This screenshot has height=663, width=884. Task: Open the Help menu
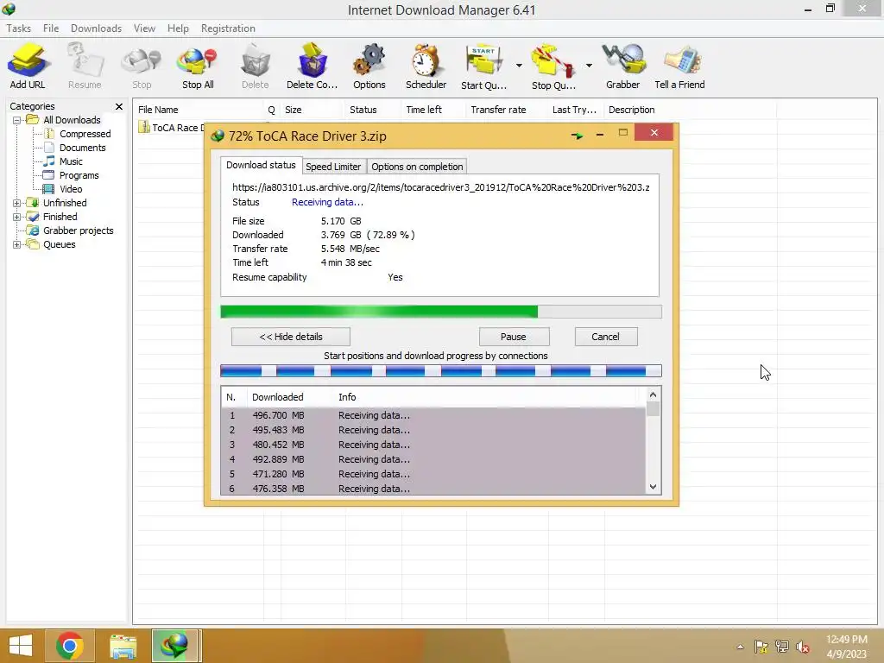178,28
